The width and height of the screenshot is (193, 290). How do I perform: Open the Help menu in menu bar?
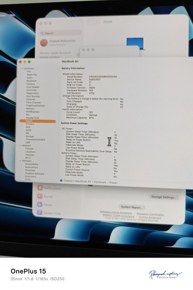[12, 15]
